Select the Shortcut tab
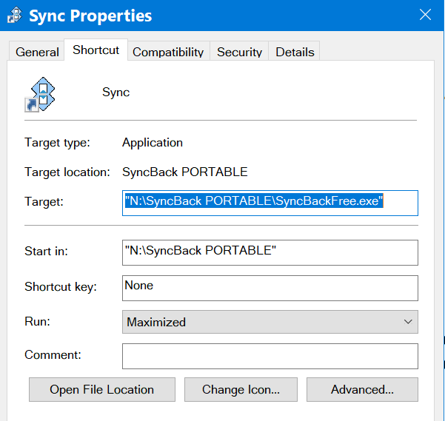Image resolution: width=445 pixels, height=421 pixels. (96, 50)
